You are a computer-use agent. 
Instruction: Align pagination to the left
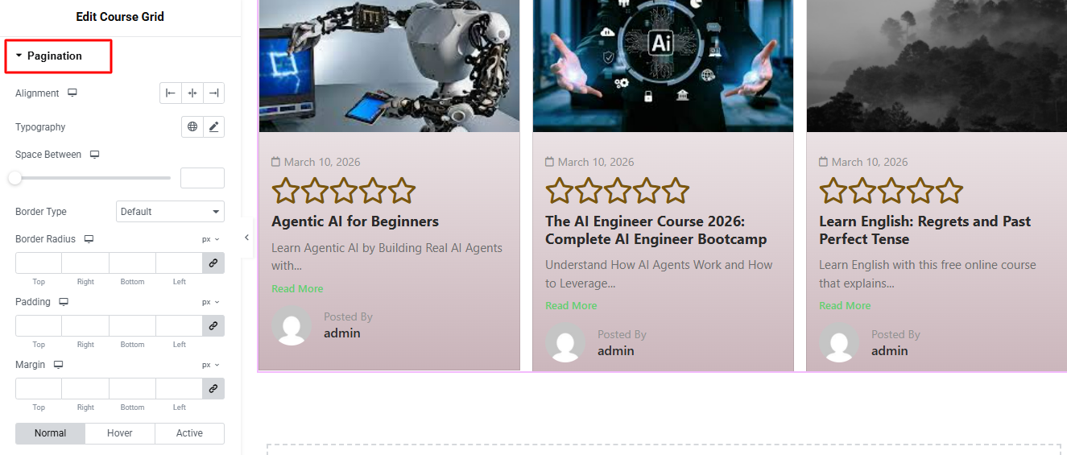point(171,93)
